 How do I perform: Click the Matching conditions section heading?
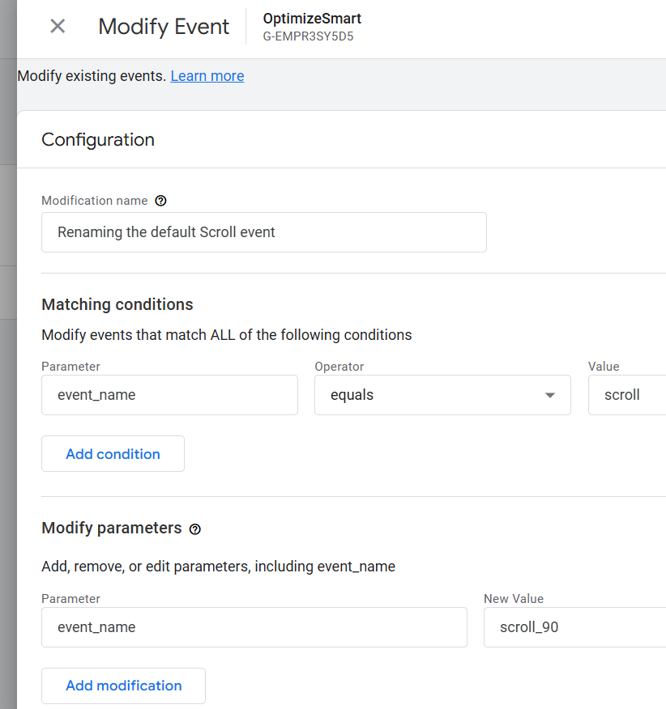[x=117, y=304]
